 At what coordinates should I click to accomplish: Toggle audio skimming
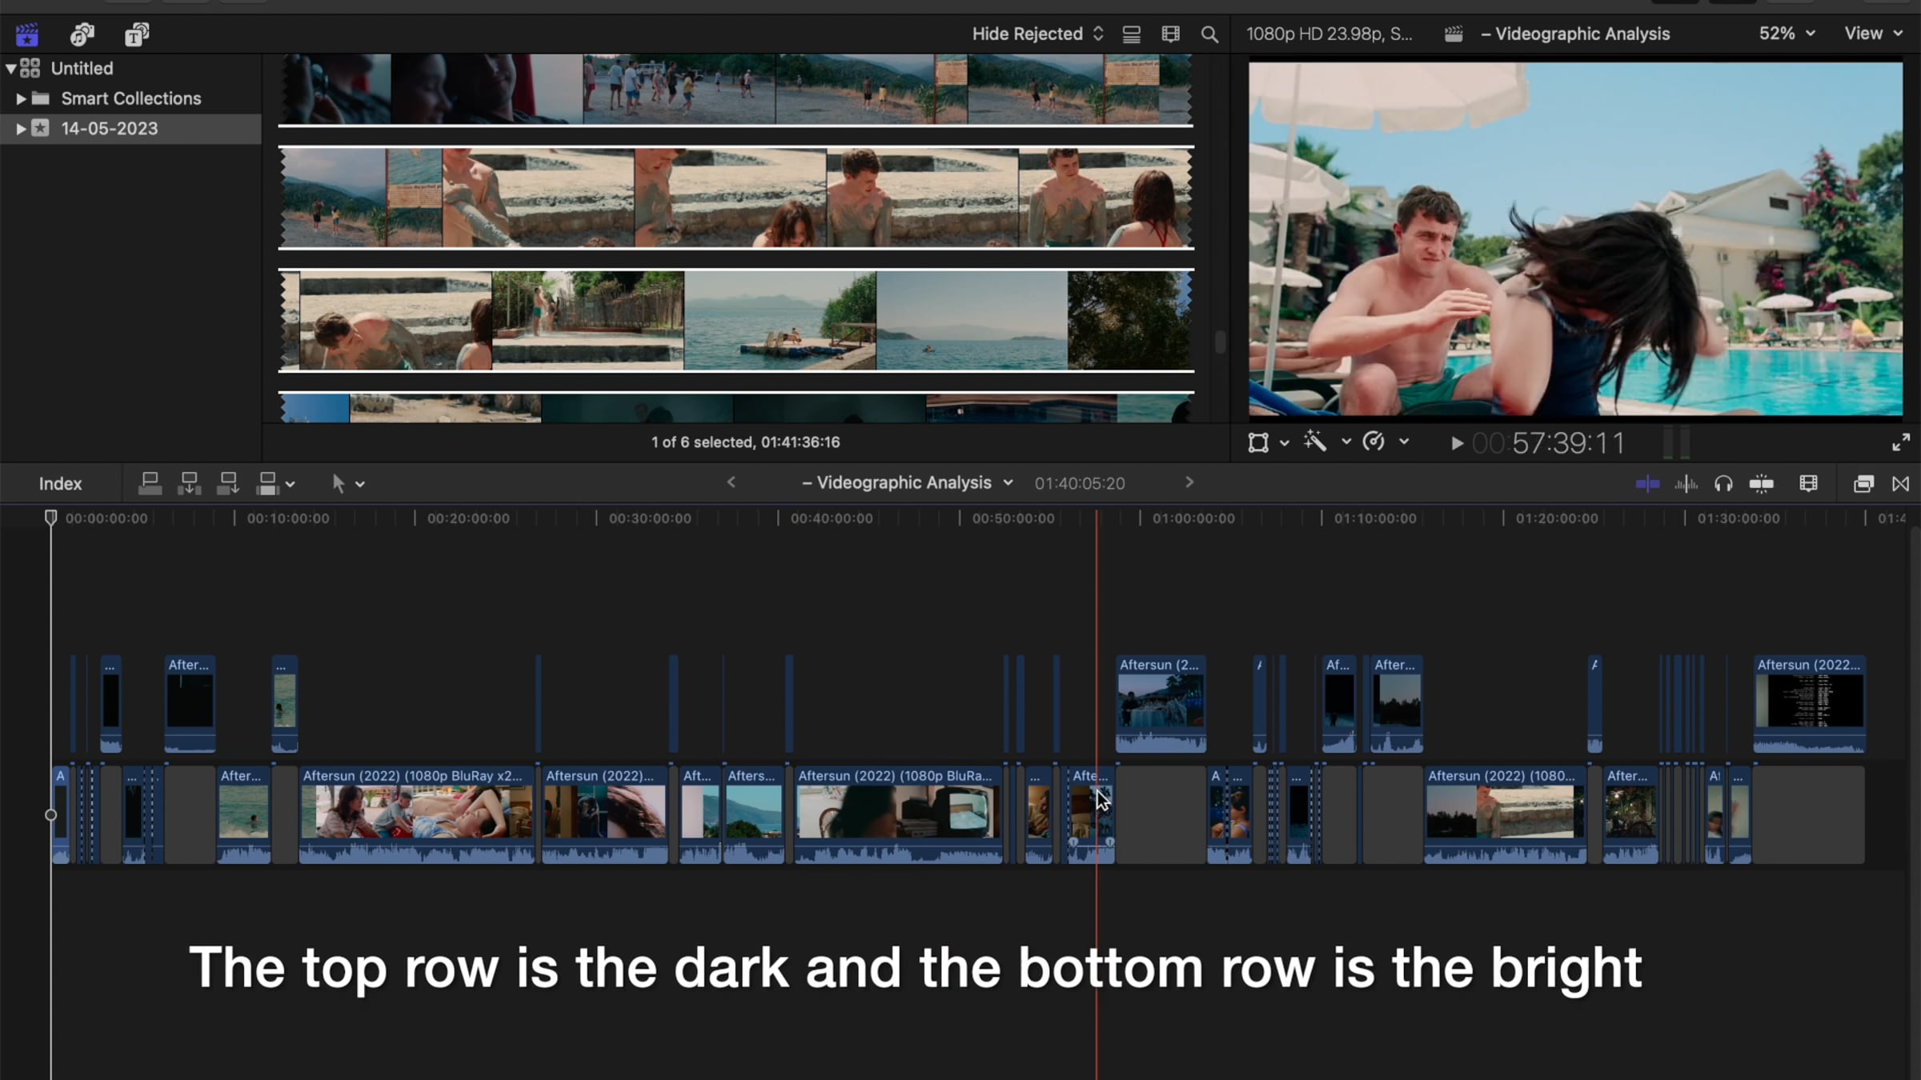1686,483
